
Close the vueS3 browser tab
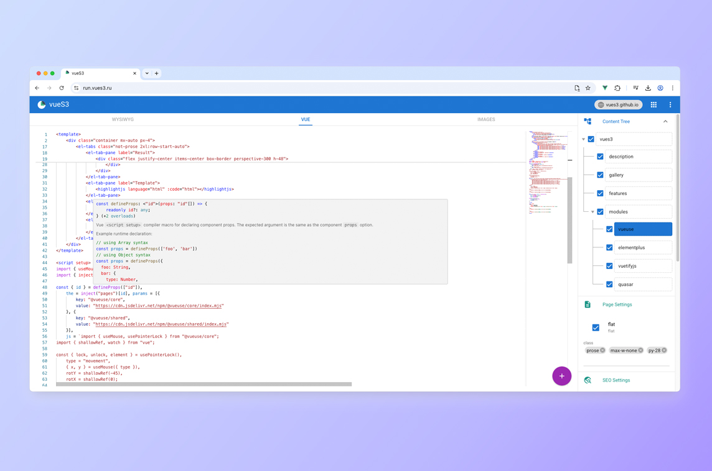134,73
